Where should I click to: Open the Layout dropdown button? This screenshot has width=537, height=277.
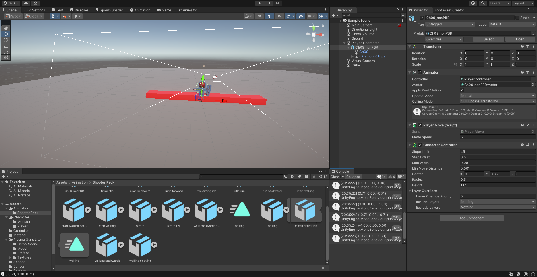[523, 3]
